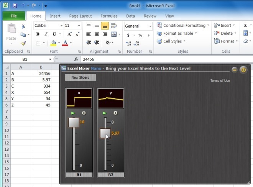Viewport: 253px width, 187px height.
Task: Click the fx Insert Function icon
Action: click(76, 59)
